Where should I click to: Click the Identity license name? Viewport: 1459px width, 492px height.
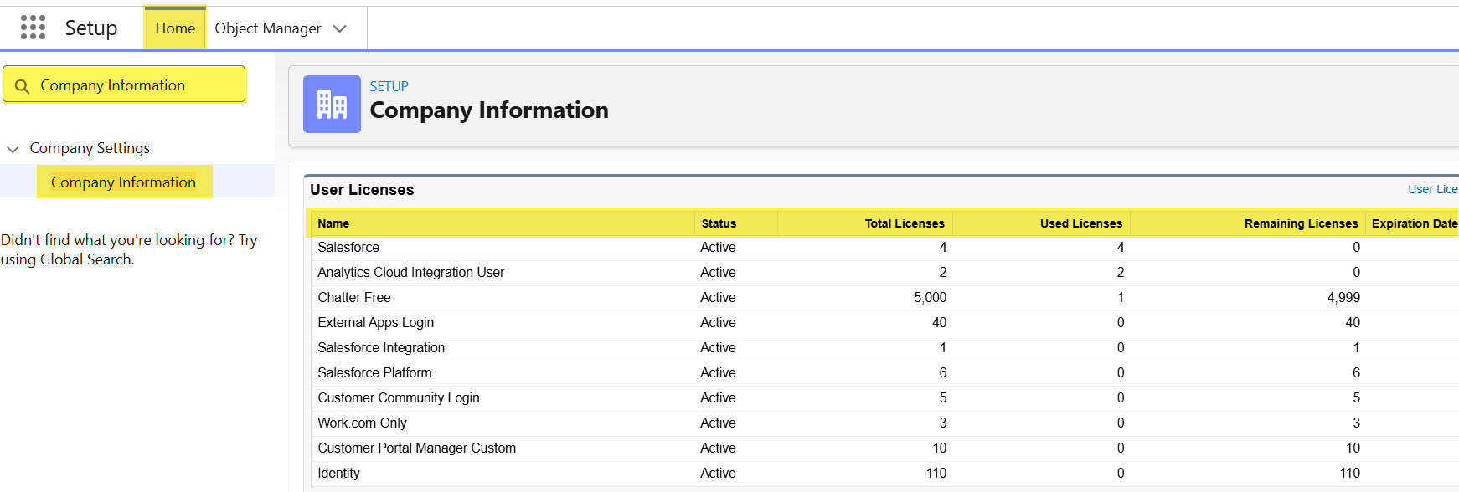[338, 473]
